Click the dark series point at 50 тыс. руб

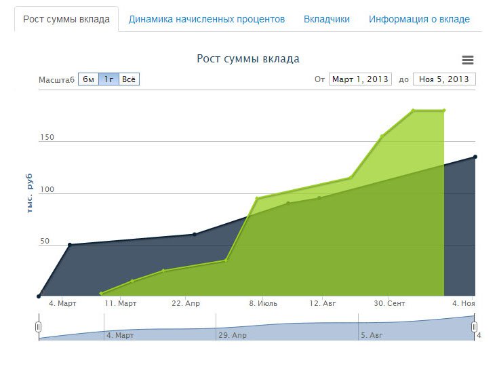[70, 245]
